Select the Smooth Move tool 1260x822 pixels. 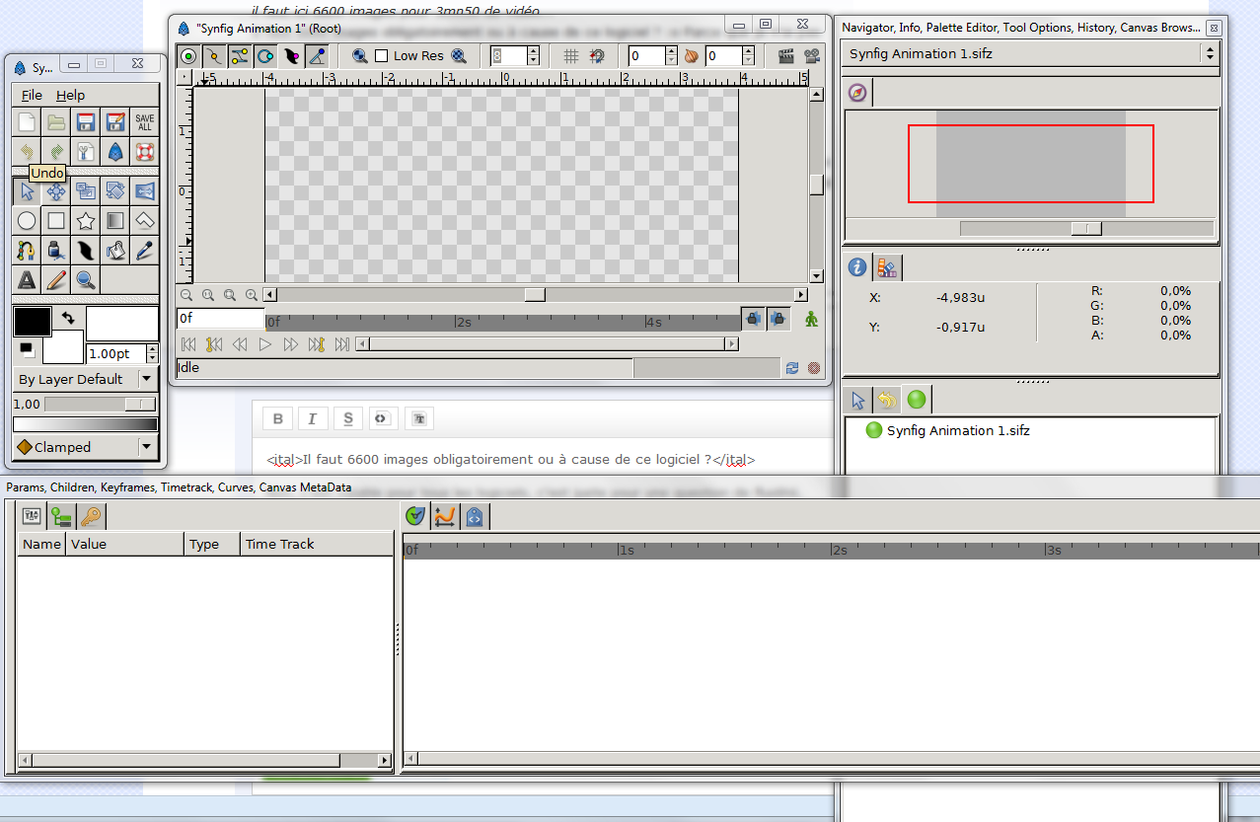tap(56, 191)
